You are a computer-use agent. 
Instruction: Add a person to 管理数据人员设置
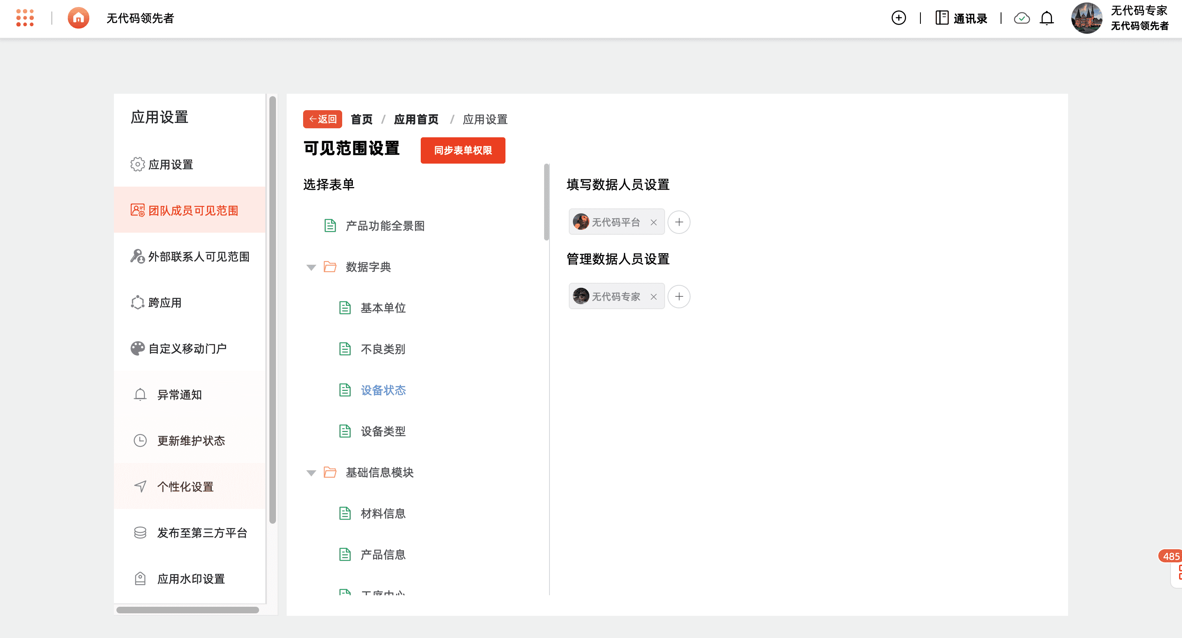679,297
